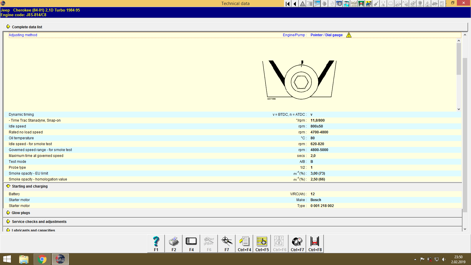Open the Pointer / Dial gauge link
The width and height of the screenshot is (471, 265).
click(x=326, y=35)
